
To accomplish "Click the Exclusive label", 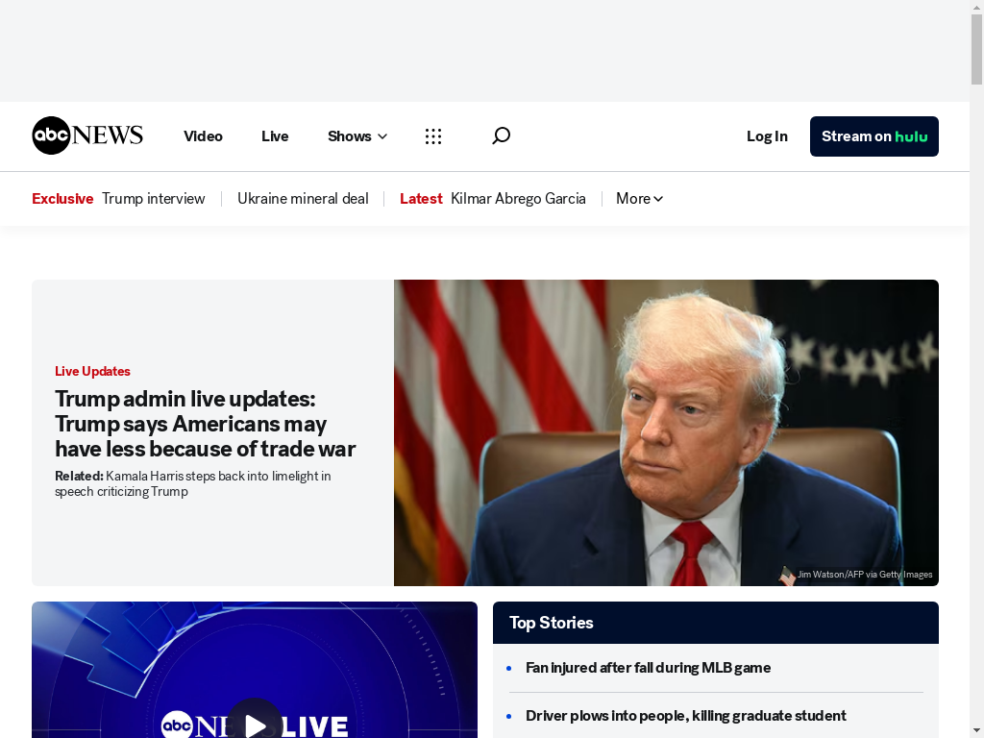I will pyautogui.click(x=62, y=198).
